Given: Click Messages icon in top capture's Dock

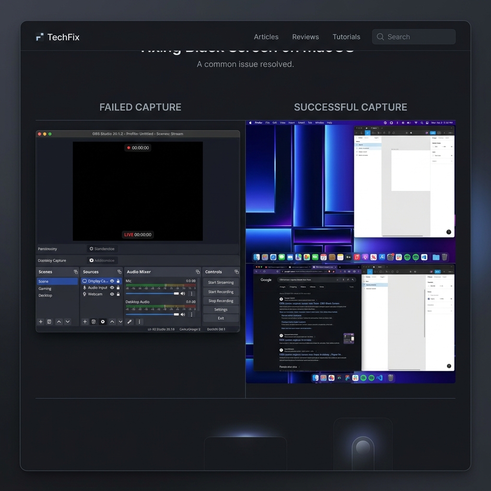Looking at the screenshot, I should click(x=281, y=257).
